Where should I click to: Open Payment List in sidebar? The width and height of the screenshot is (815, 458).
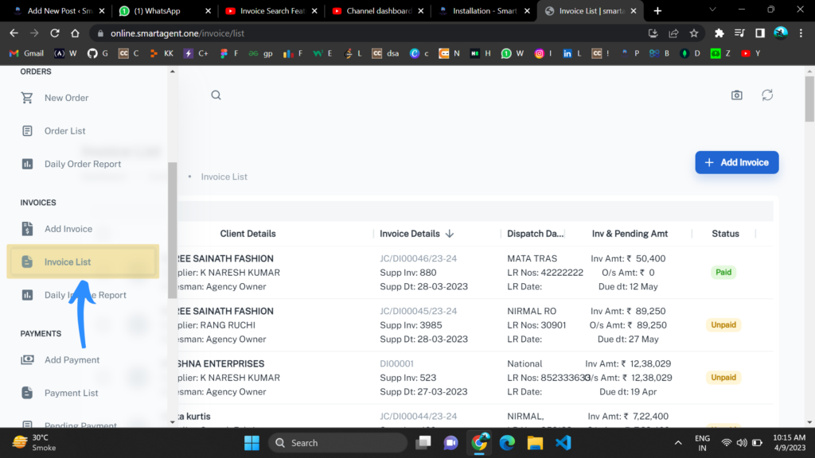tap(71, 393)
